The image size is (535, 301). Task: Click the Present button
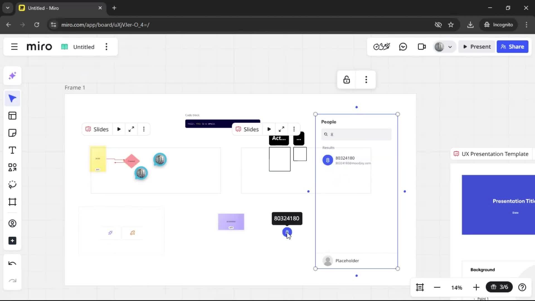477,47
